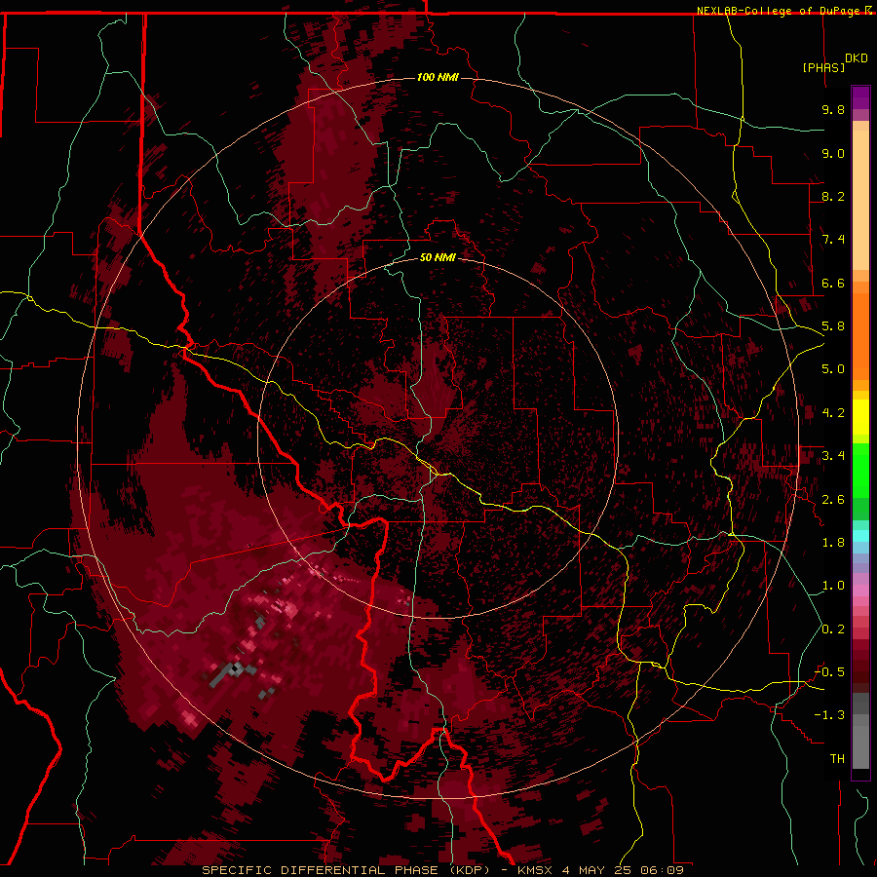Click the 1.8 legend value
Image resolution: width=877 pixels, height=877 pixels.
[x=833, y=543]
